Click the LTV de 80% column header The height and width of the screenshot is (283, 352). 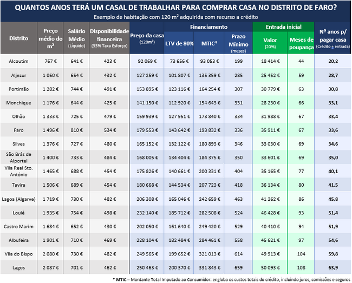coord(179,43)
